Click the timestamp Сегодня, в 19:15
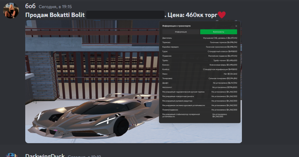 [x=55, y=7]
